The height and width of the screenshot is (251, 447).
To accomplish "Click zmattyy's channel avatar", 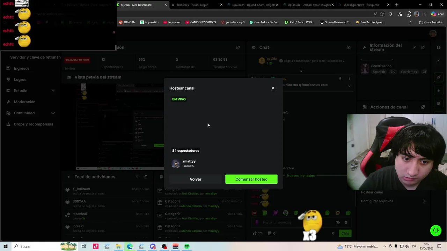I will (x=176, y=164).
